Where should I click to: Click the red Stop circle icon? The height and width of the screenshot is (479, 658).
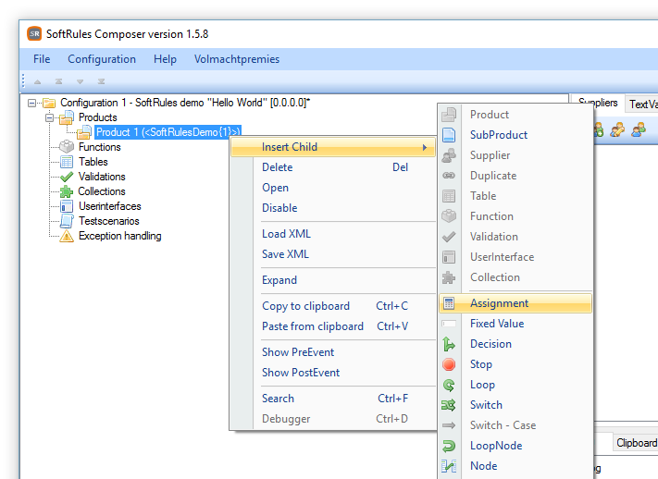[x=449, y=364]
